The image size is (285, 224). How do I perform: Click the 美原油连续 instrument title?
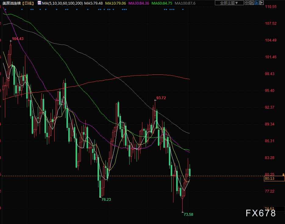pyautogui.click(x=12, y=3)
